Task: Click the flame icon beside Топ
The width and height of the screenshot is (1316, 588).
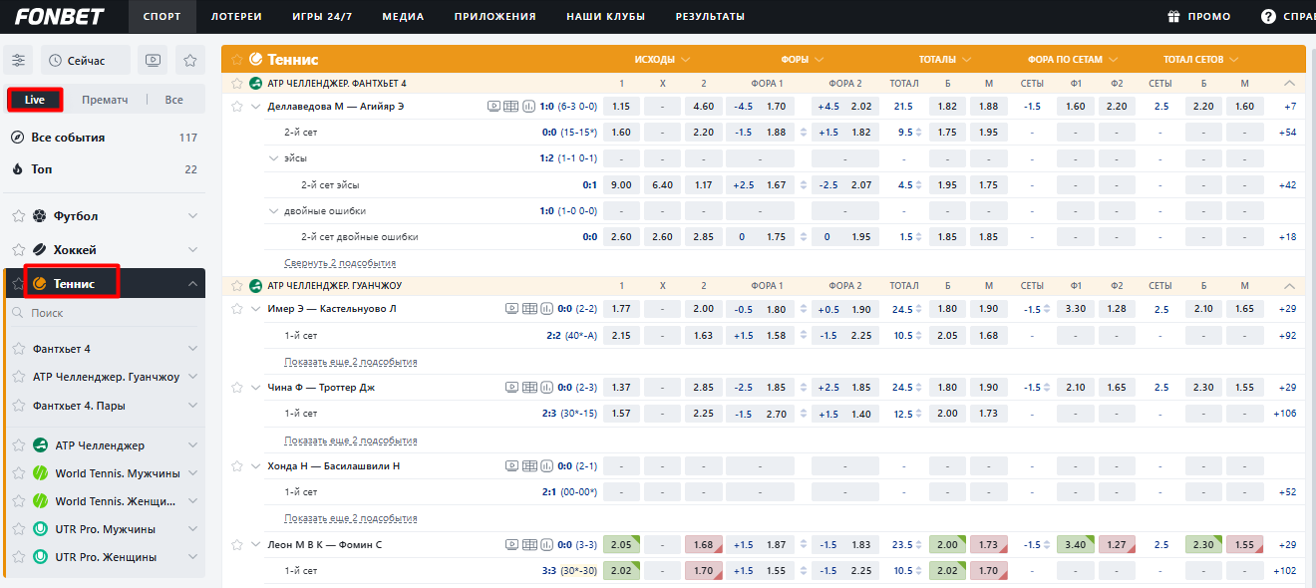Action: 17,169
